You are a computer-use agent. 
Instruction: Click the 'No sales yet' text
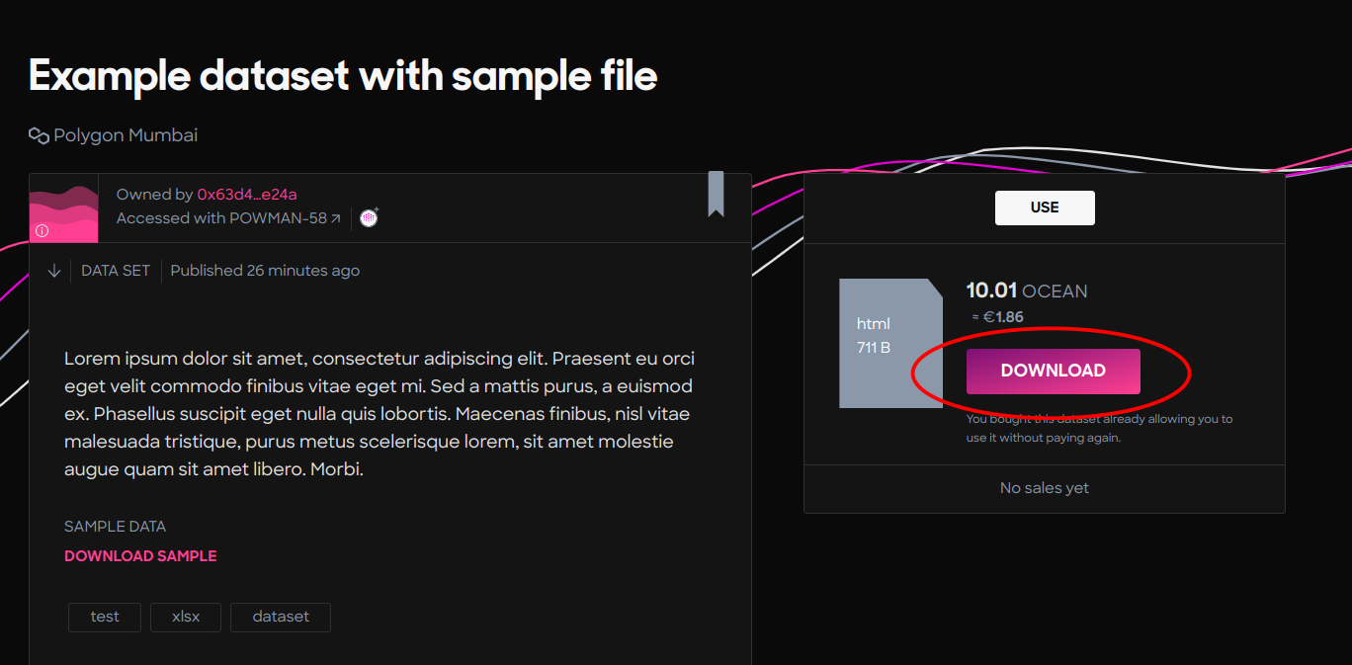[x=1045, y=488]
